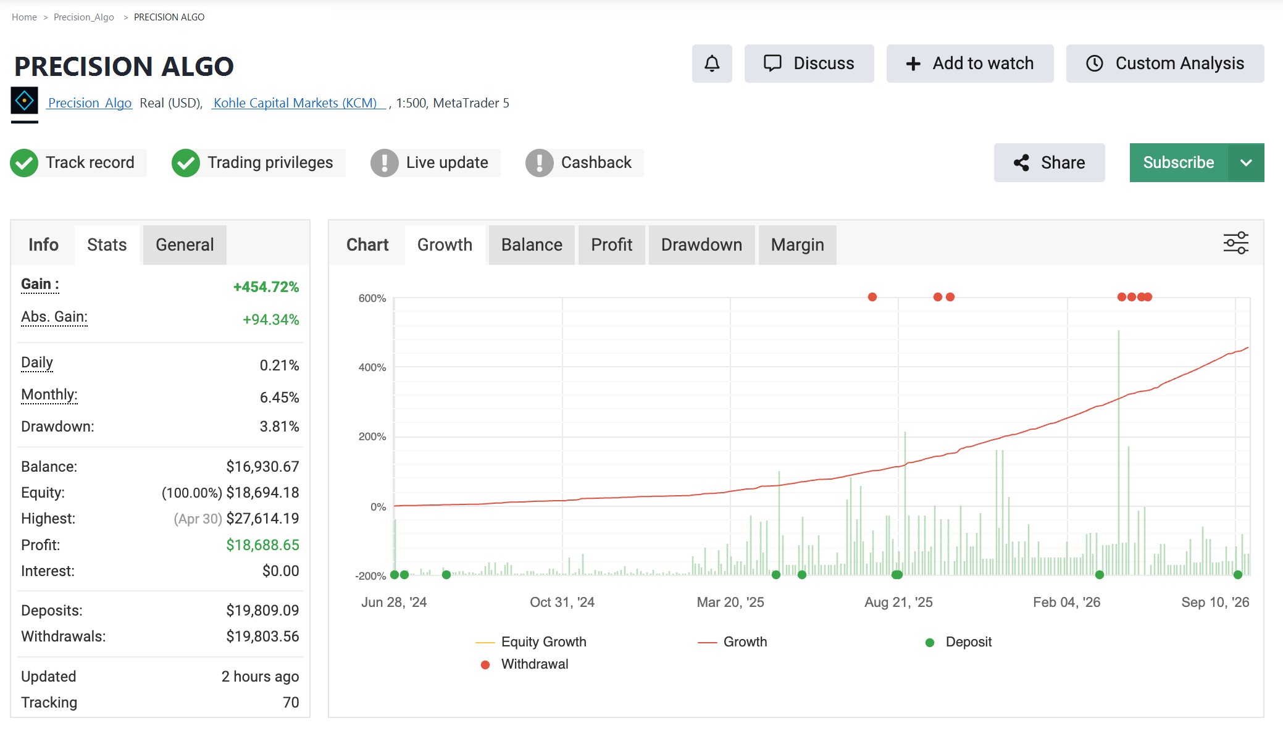Show the Drawdown chart tab
This screenshot has width=1283, height=731.
(701, 245)
